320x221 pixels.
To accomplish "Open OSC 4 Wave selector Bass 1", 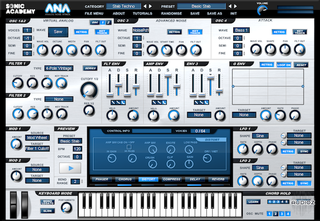I will point(241,30).
